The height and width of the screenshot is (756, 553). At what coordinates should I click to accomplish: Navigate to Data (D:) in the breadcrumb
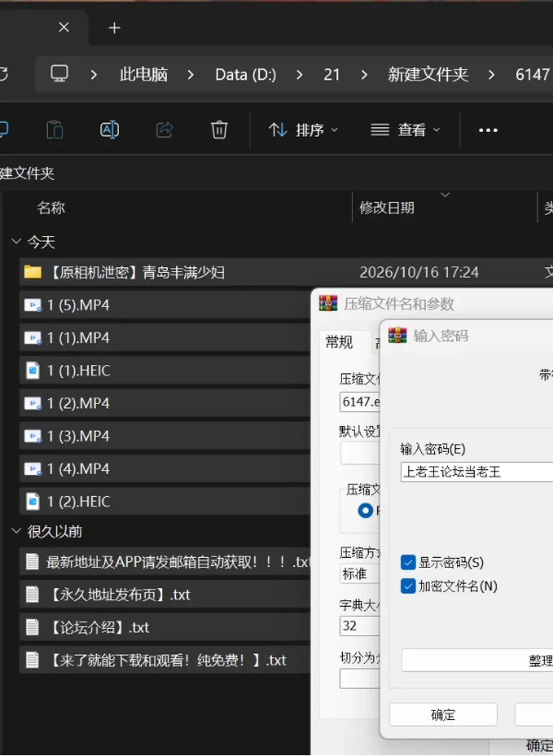[x=246, y=74]
